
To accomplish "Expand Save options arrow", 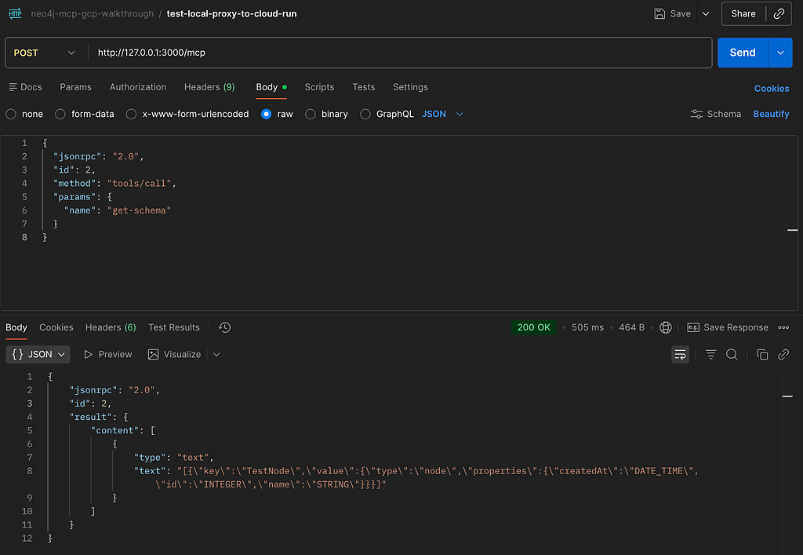I will point(706,14).
